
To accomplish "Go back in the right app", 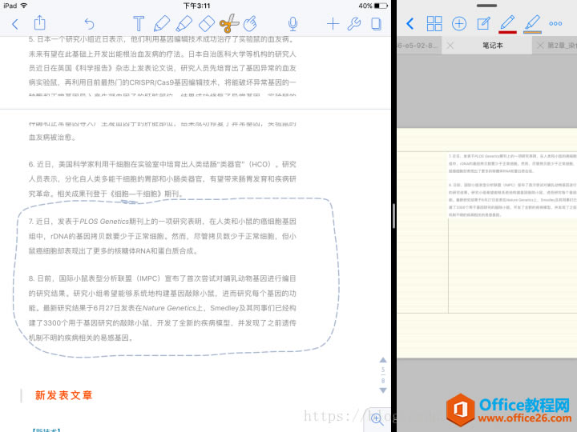I will [x=410, y=24].
